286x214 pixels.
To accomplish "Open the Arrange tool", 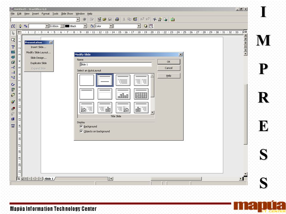I will pyautogui.click(x=13, y=95).
